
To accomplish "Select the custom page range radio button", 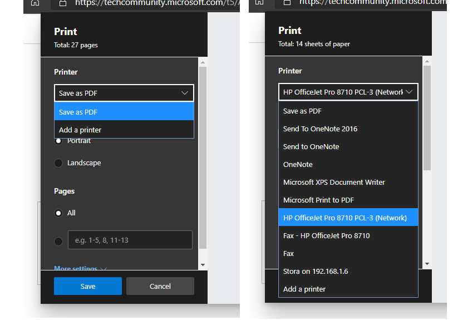I will tap(58, 241).
